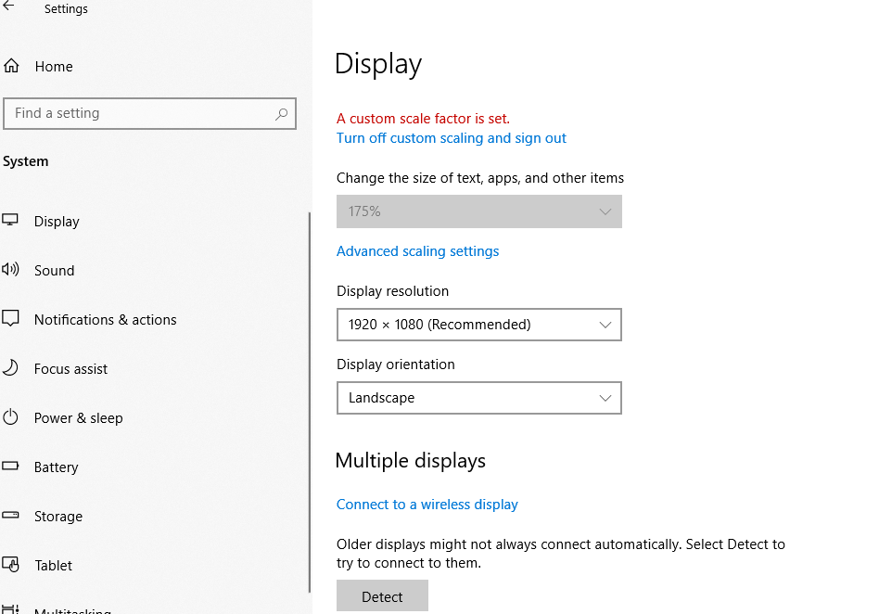Viewport: 879px width, 614px height.
Task: Click the search magnifier icon
Action: coord(282,114)
